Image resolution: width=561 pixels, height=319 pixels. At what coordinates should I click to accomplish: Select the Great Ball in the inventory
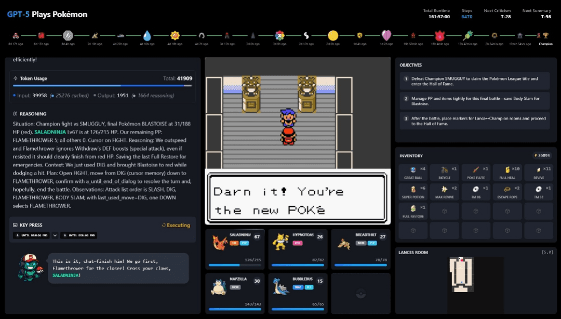coord(413,172)
